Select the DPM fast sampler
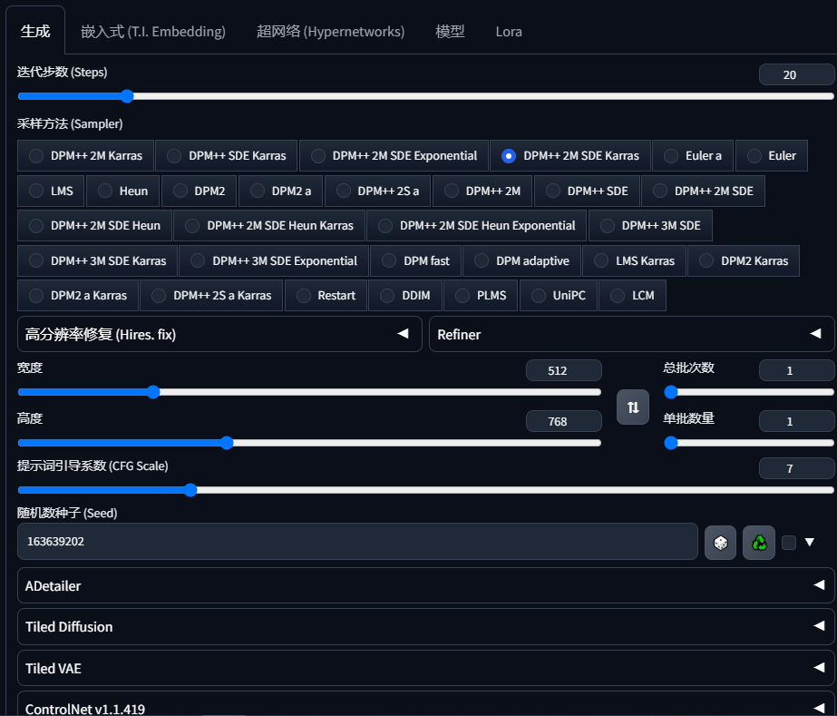 pos(416,260)
